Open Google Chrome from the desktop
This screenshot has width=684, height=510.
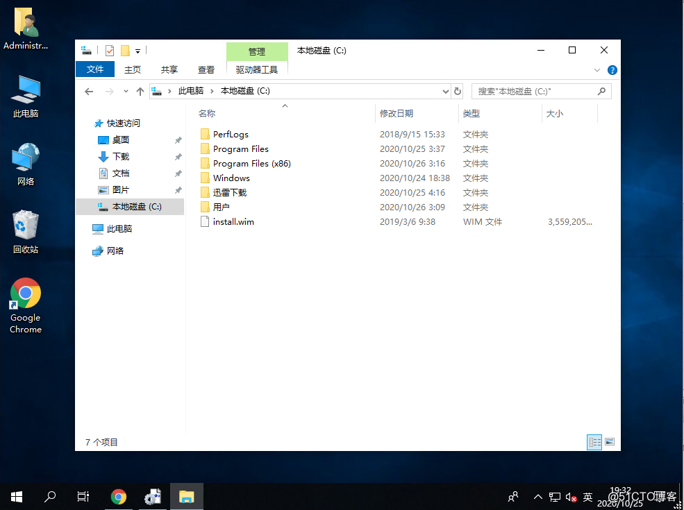[25, 295]
